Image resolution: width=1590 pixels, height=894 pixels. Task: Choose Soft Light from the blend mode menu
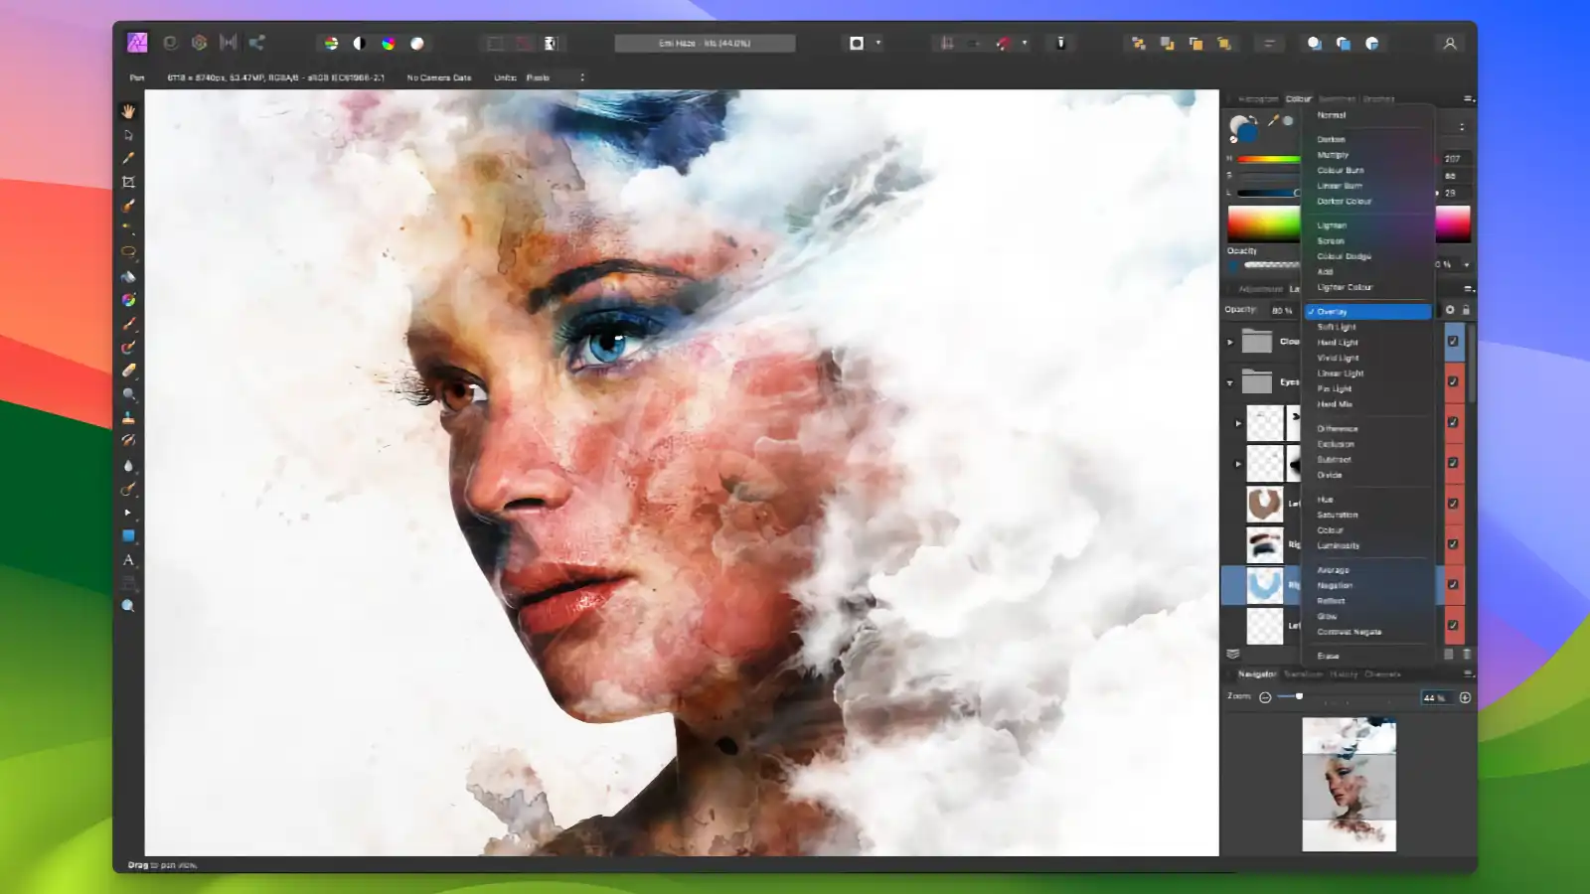click(1337, 327)
